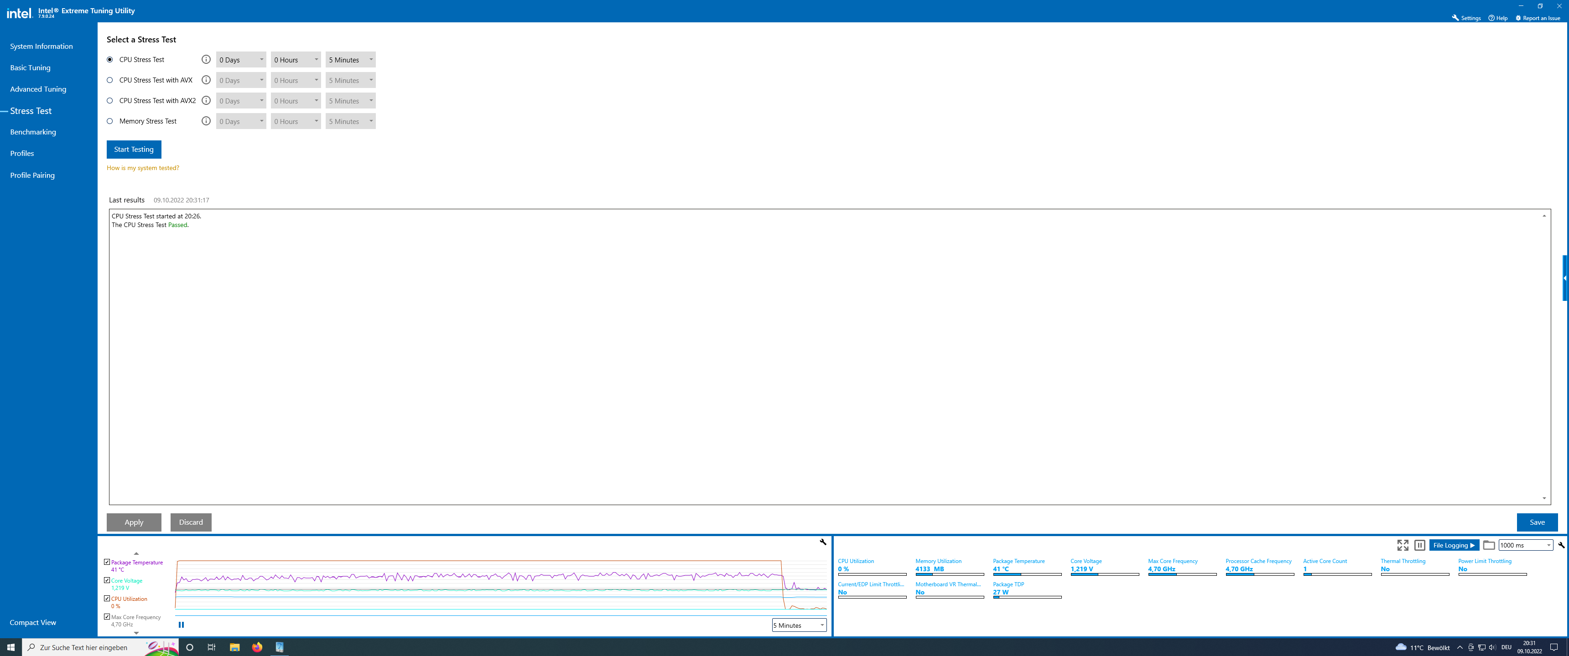
Task: Pause the graph playback
Action: [181, 625]
